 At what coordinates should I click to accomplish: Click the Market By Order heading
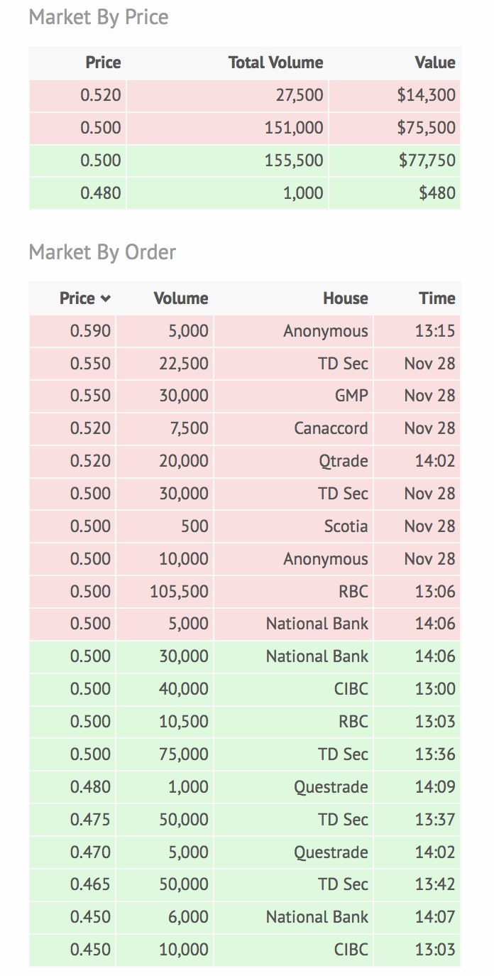click(102, 252)
